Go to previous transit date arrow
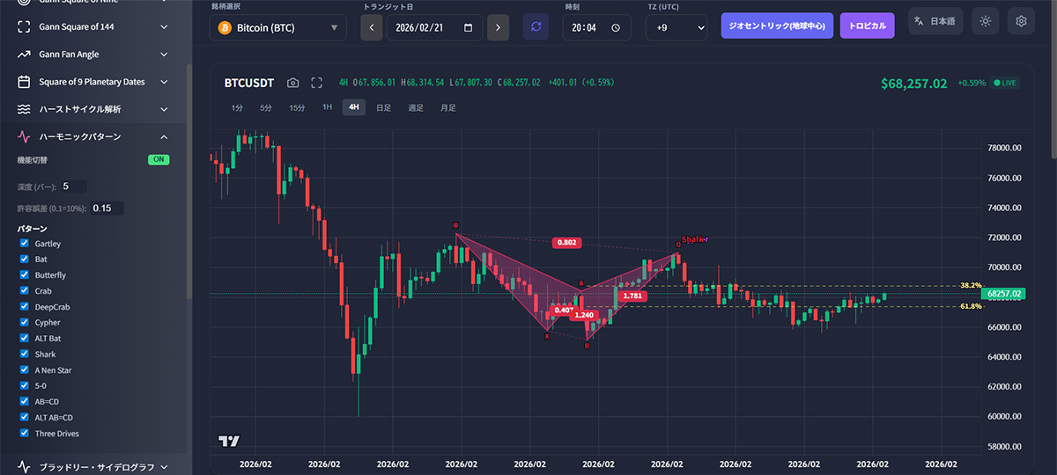Image resolution: width=1057 pixels, height=475 pixels. 372,27
